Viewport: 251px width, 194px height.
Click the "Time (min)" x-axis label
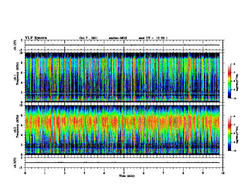coord(127,176)
